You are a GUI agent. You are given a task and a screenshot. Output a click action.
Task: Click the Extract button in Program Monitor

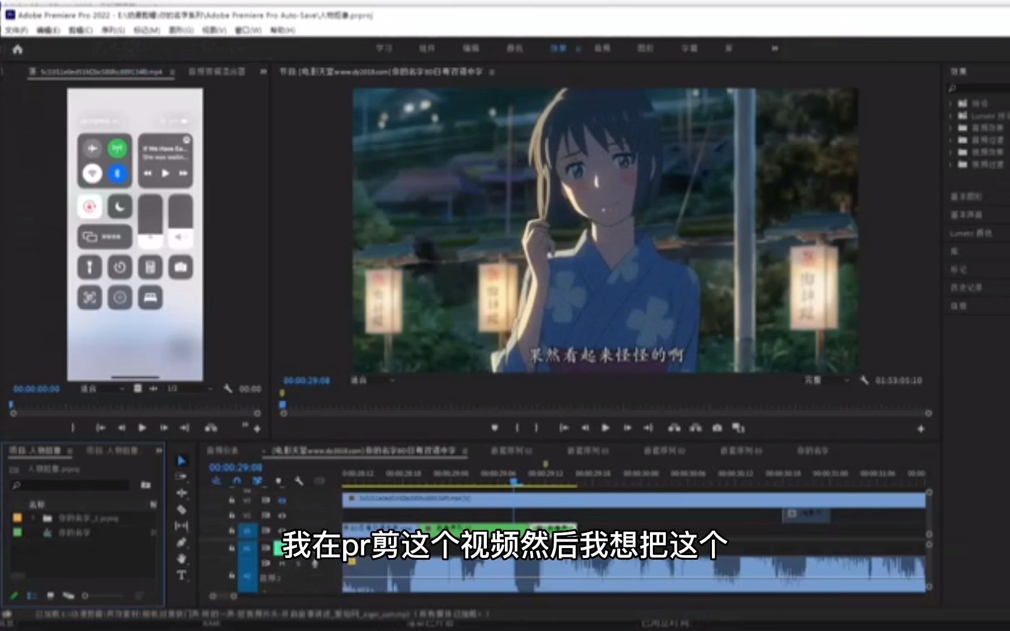coord(696,428)
